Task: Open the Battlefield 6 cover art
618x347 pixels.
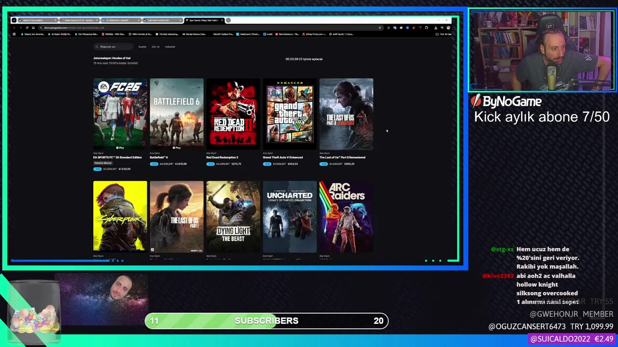Action: click(177, 114)
